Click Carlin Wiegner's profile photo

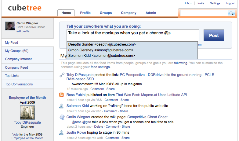10,26
